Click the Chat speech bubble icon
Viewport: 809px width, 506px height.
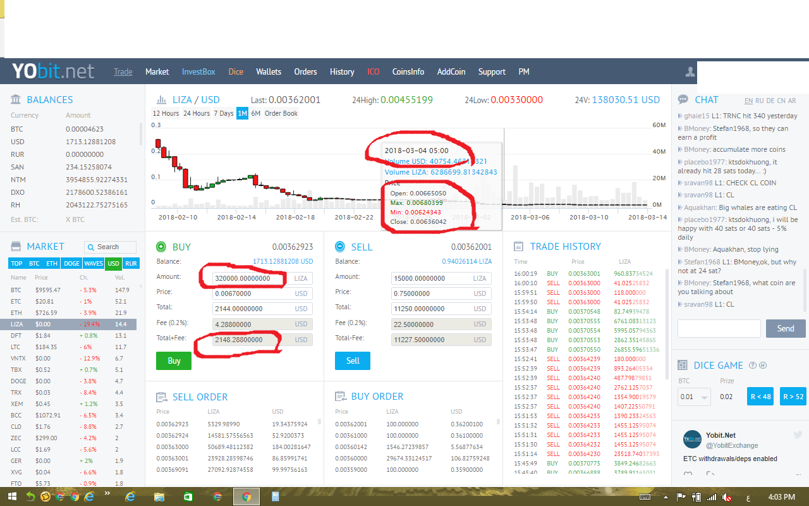(x=683, y=100)
